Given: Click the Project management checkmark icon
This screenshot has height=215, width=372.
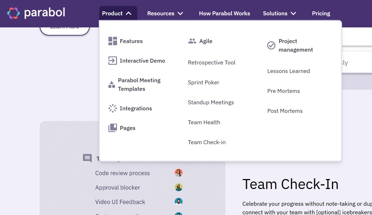Looking at the screenshot, I should [271, 45].
